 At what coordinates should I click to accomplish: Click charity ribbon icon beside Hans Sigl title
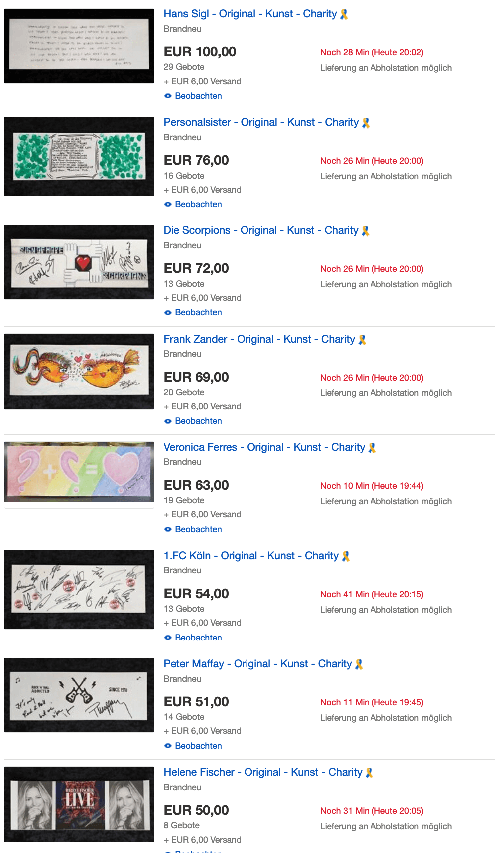344,15
